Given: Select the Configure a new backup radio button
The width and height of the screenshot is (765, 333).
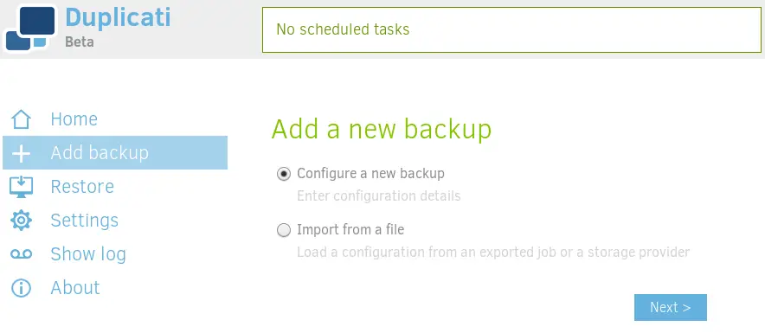Looking at the screenshot, I should tap(284, 174).
